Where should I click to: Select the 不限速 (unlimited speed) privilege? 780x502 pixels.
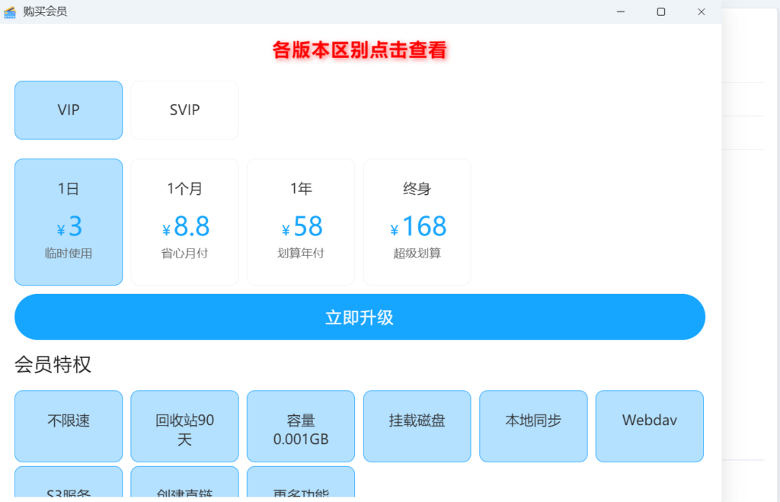pos(68,426)
